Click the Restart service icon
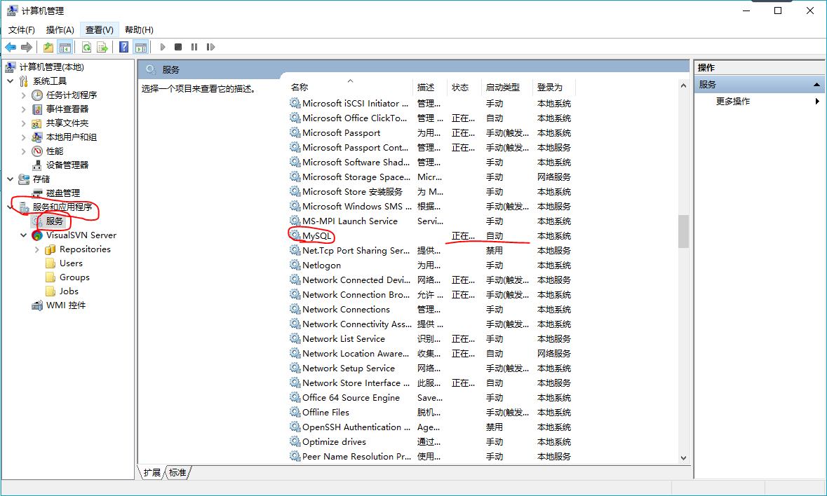This screenshot has height=496, width=827. point(210,48)
